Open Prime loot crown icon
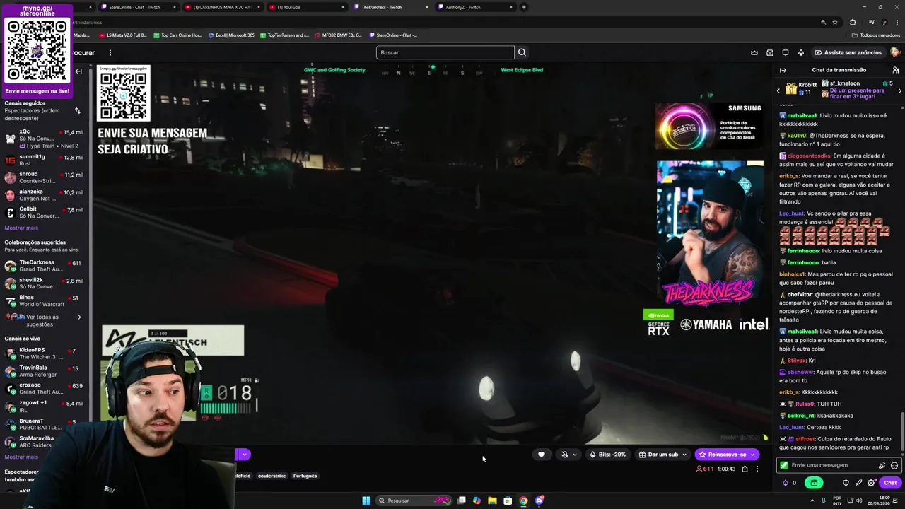The width and height of the screenshot is (905, 509). pos(754,52)
